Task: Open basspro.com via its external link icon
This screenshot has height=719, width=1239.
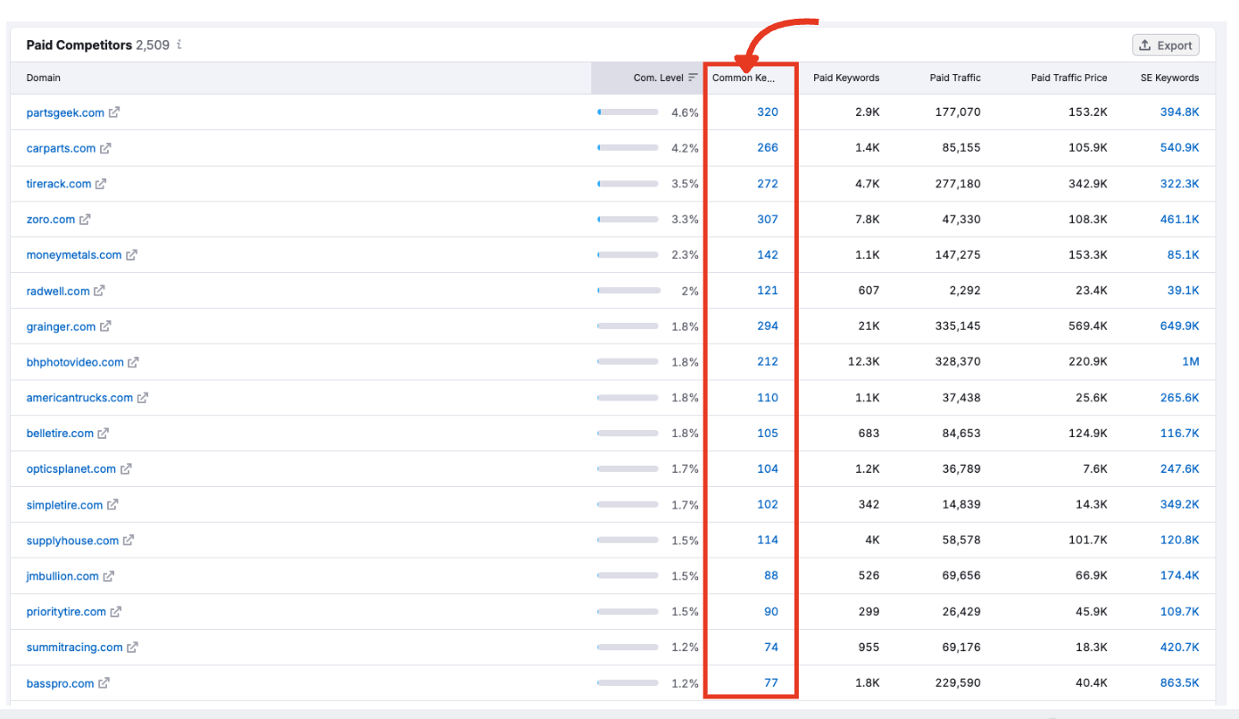Action: (104, 682)
